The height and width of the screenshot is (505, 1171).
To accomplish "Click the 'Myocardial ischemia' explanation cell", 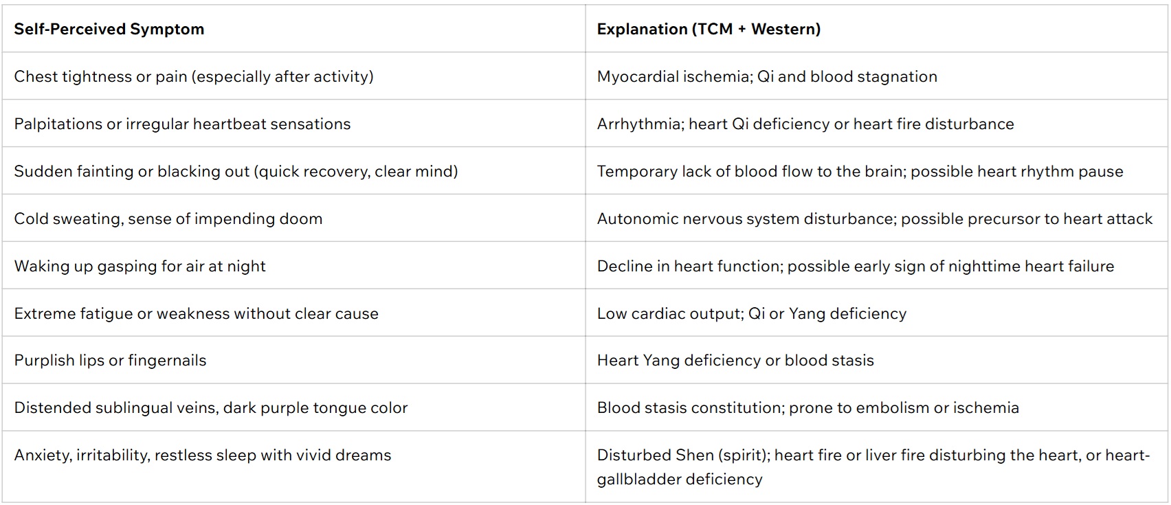I will coord(767,76).
